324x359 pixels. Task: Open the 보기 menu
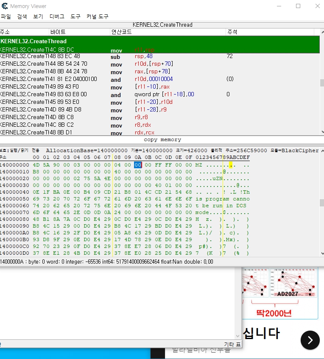coord(38,17)
